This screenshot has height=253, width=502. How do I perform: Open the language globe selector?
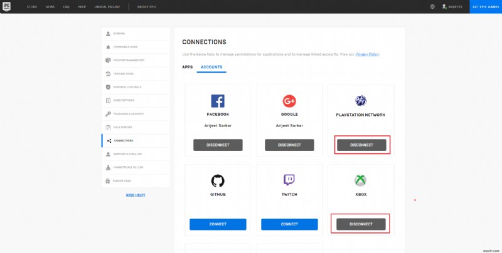(x=432, y=6)
